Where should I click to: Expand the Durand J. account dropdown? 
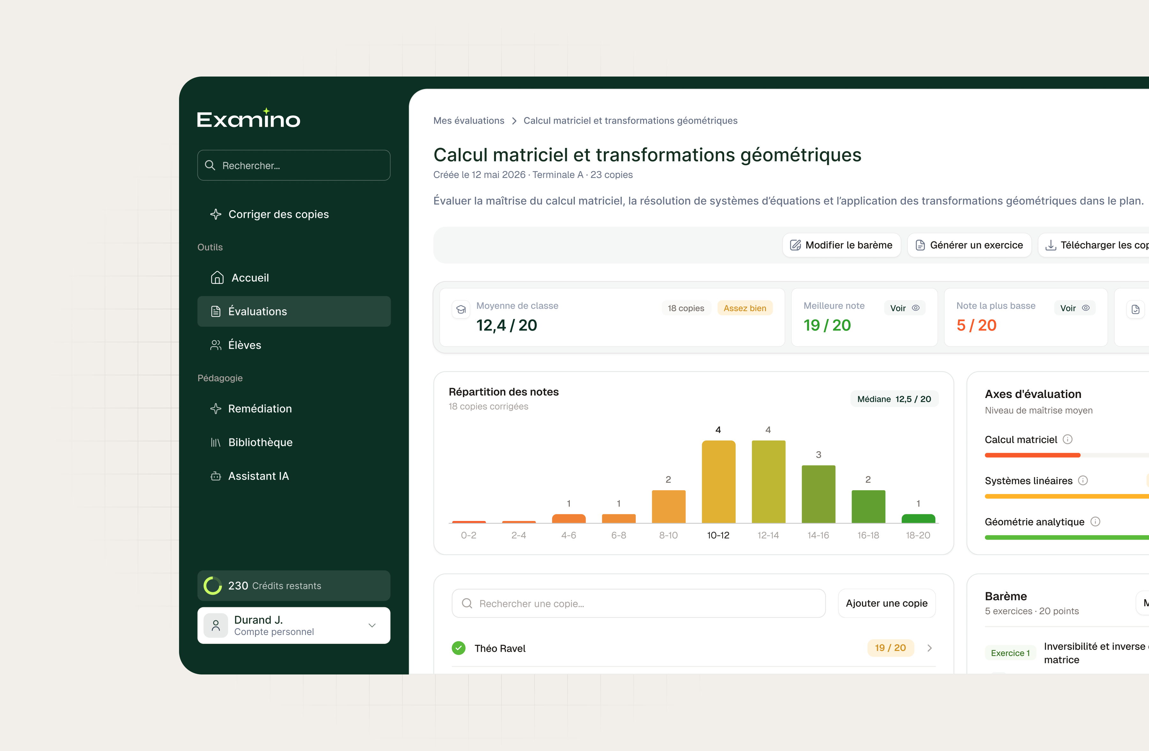pos(372,626)
